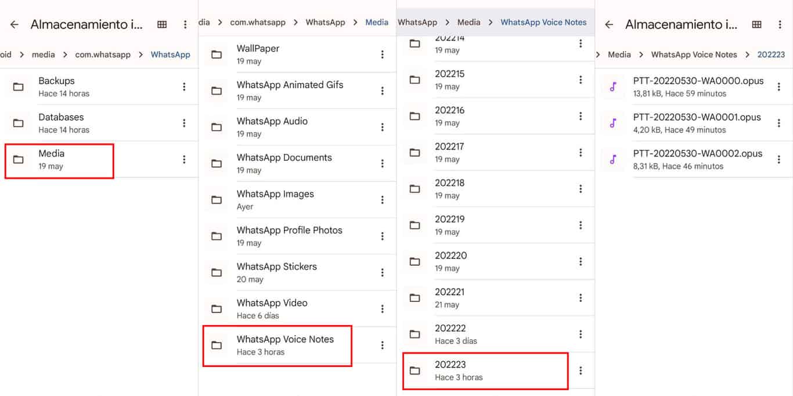Open more options for Backups folder

[184, 87]
